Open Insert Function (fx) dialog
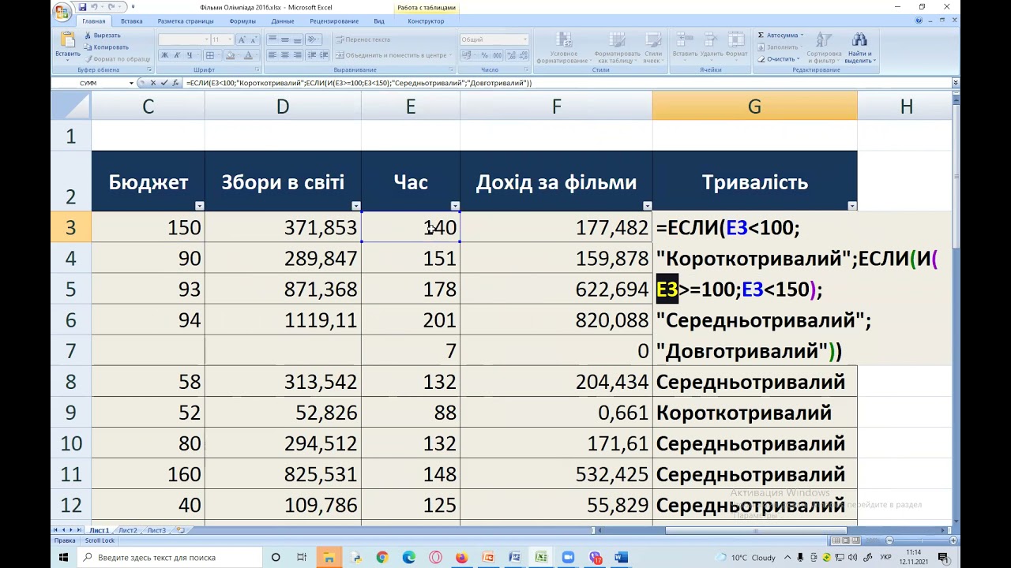This screenshot has height=568, width=1011. coord(175,83)
